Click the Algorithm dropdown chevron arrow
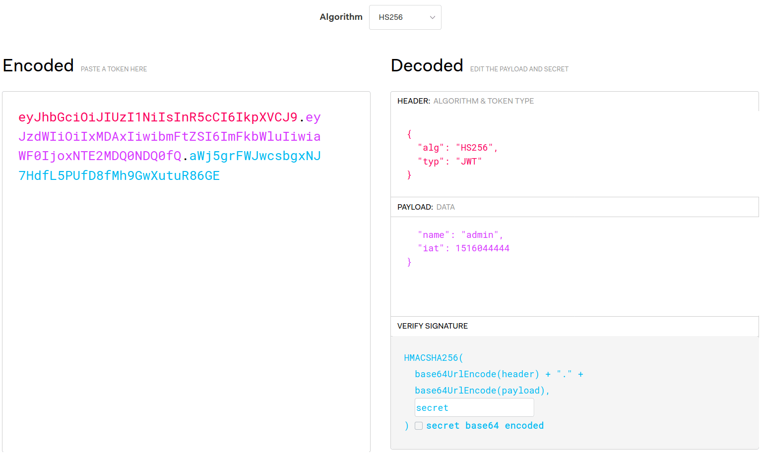760x454 pixels. 432,17
